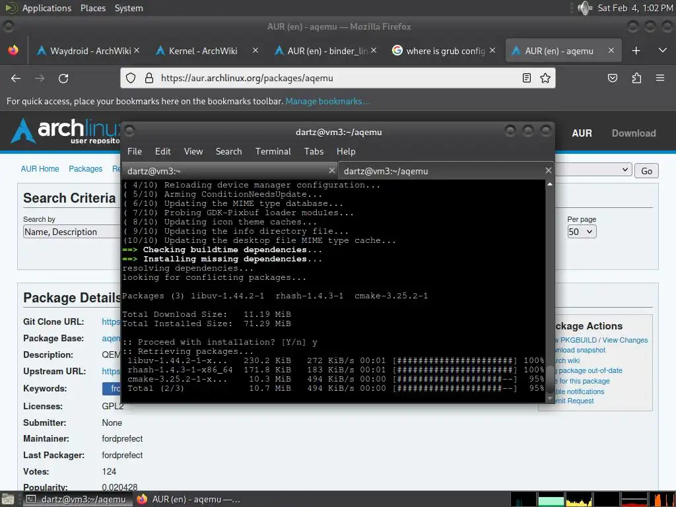676x507 pixels.
Task: Open terminal Edit menu
Action: coord(162,151)
